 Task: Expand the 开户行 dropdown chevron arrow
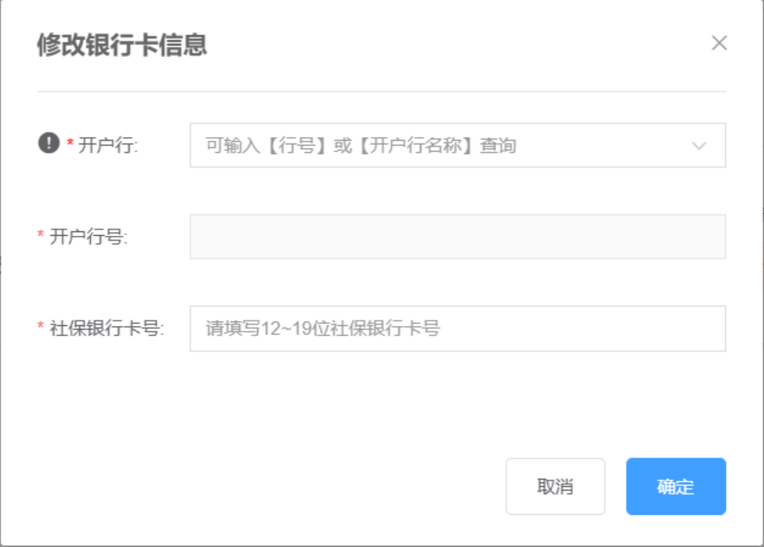(699, 146)
